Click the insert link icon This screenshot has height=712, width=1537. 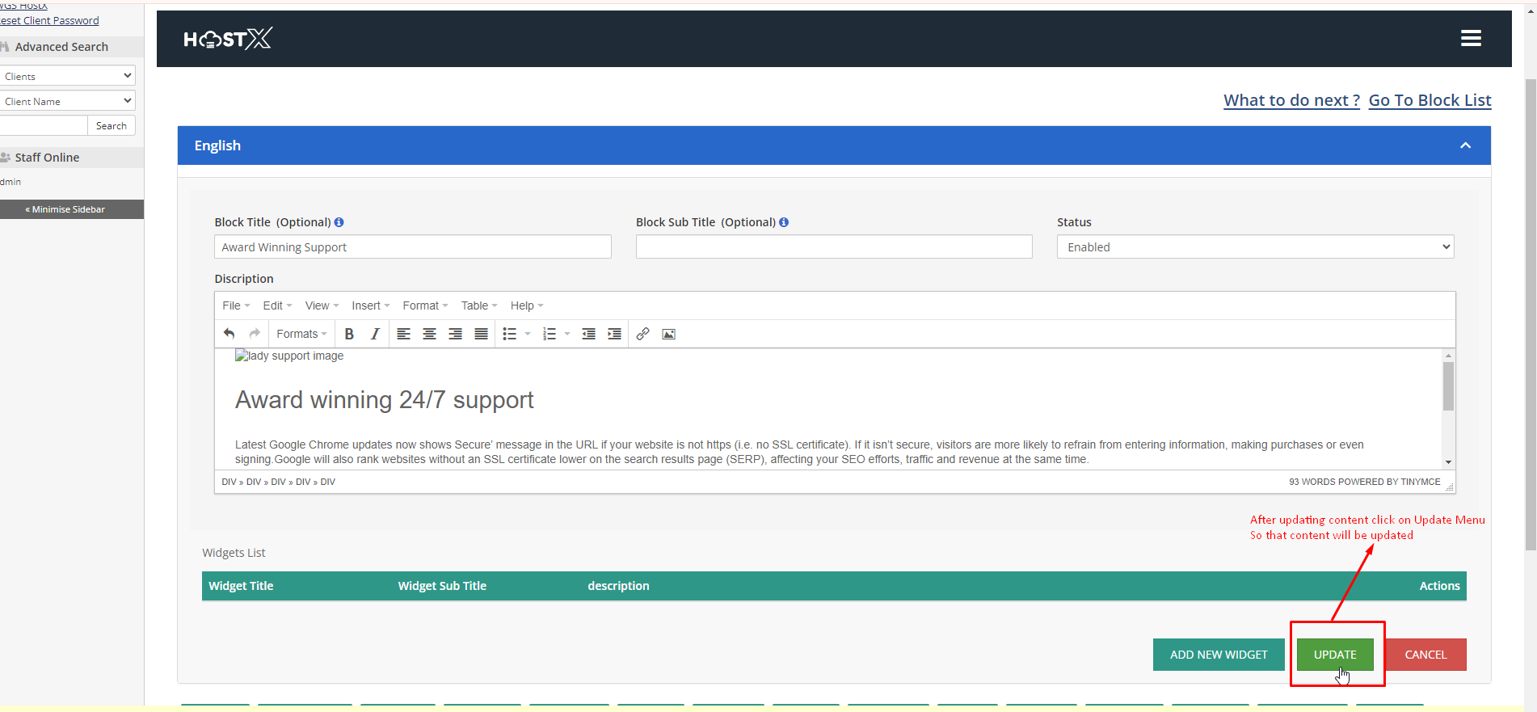tap(642, 334)
